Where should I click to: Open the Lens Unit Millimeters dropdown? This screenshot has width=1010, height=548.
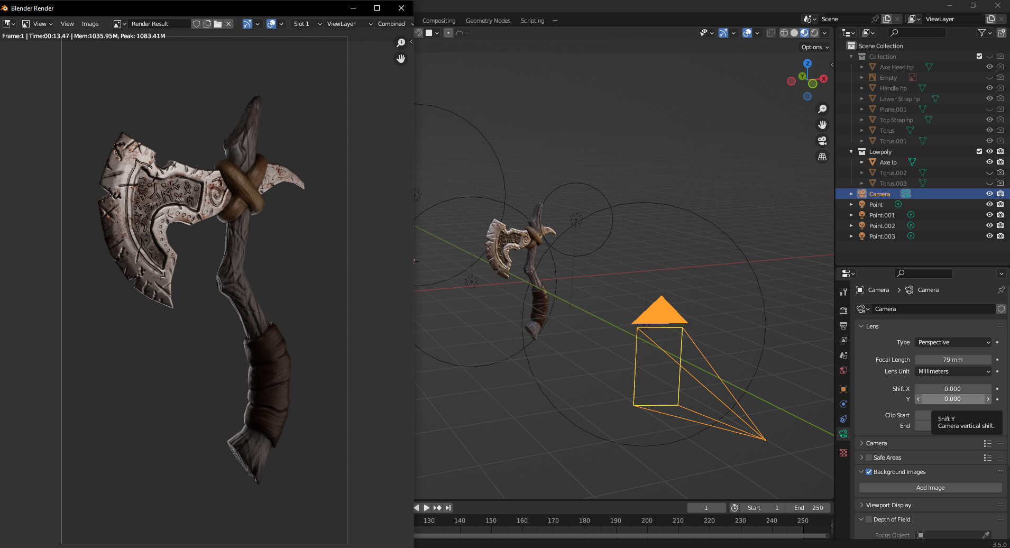click(x=953, y=371)
